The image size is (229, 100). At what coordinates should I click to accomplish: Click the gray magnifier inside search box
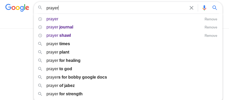click(40, 8)
